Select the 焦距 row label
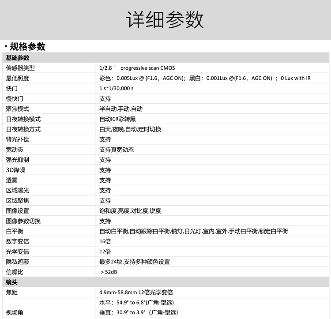 [x=11, y=292]
